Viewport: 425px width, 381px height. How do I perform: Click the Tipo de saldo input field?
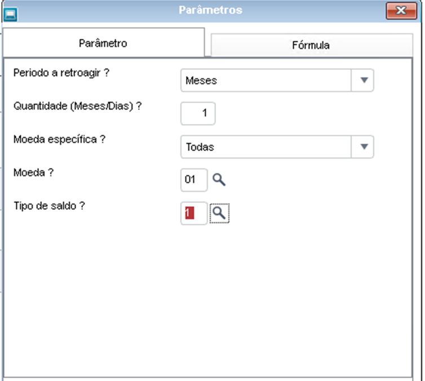coord(194,213)
